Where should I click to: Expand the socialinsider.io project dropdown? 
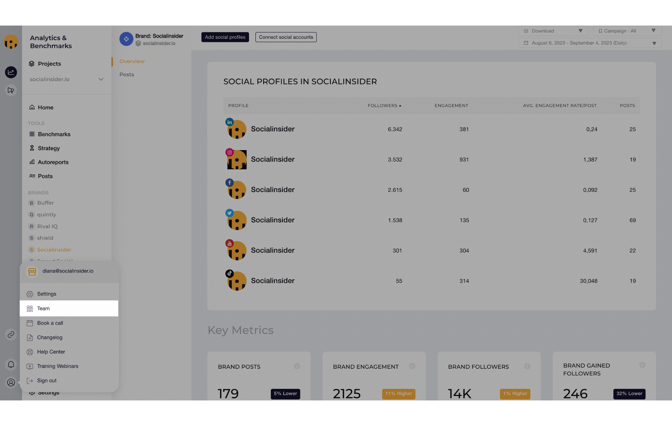pos(66,79)
